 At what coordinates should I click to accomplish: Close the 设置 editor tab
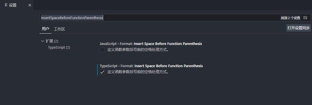coord(30,5)
